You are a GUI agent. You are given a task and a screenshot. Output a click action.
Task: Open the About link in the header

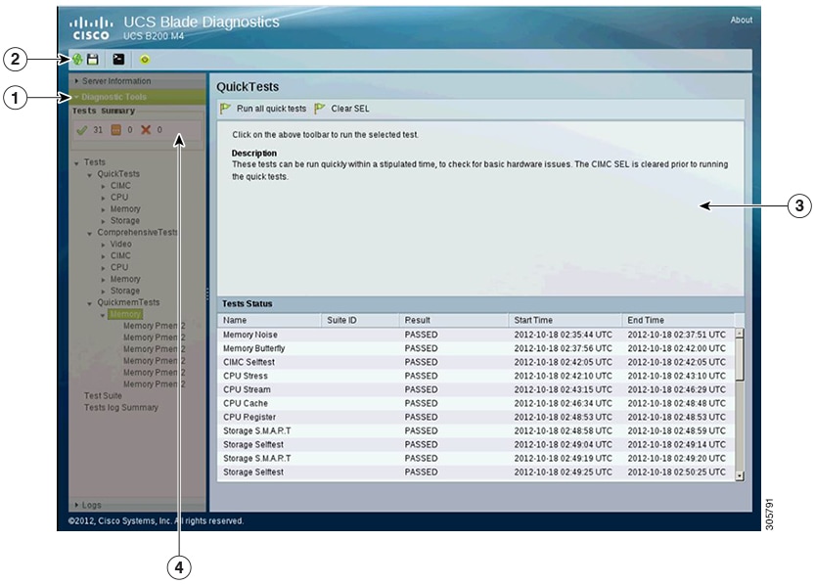click(x=742, y=18)
